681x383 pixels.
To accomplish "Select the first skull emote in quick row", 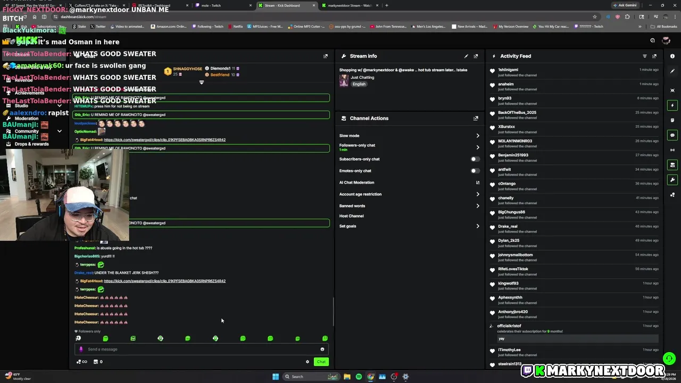I will pyautogui.click(x=78, y=338).
